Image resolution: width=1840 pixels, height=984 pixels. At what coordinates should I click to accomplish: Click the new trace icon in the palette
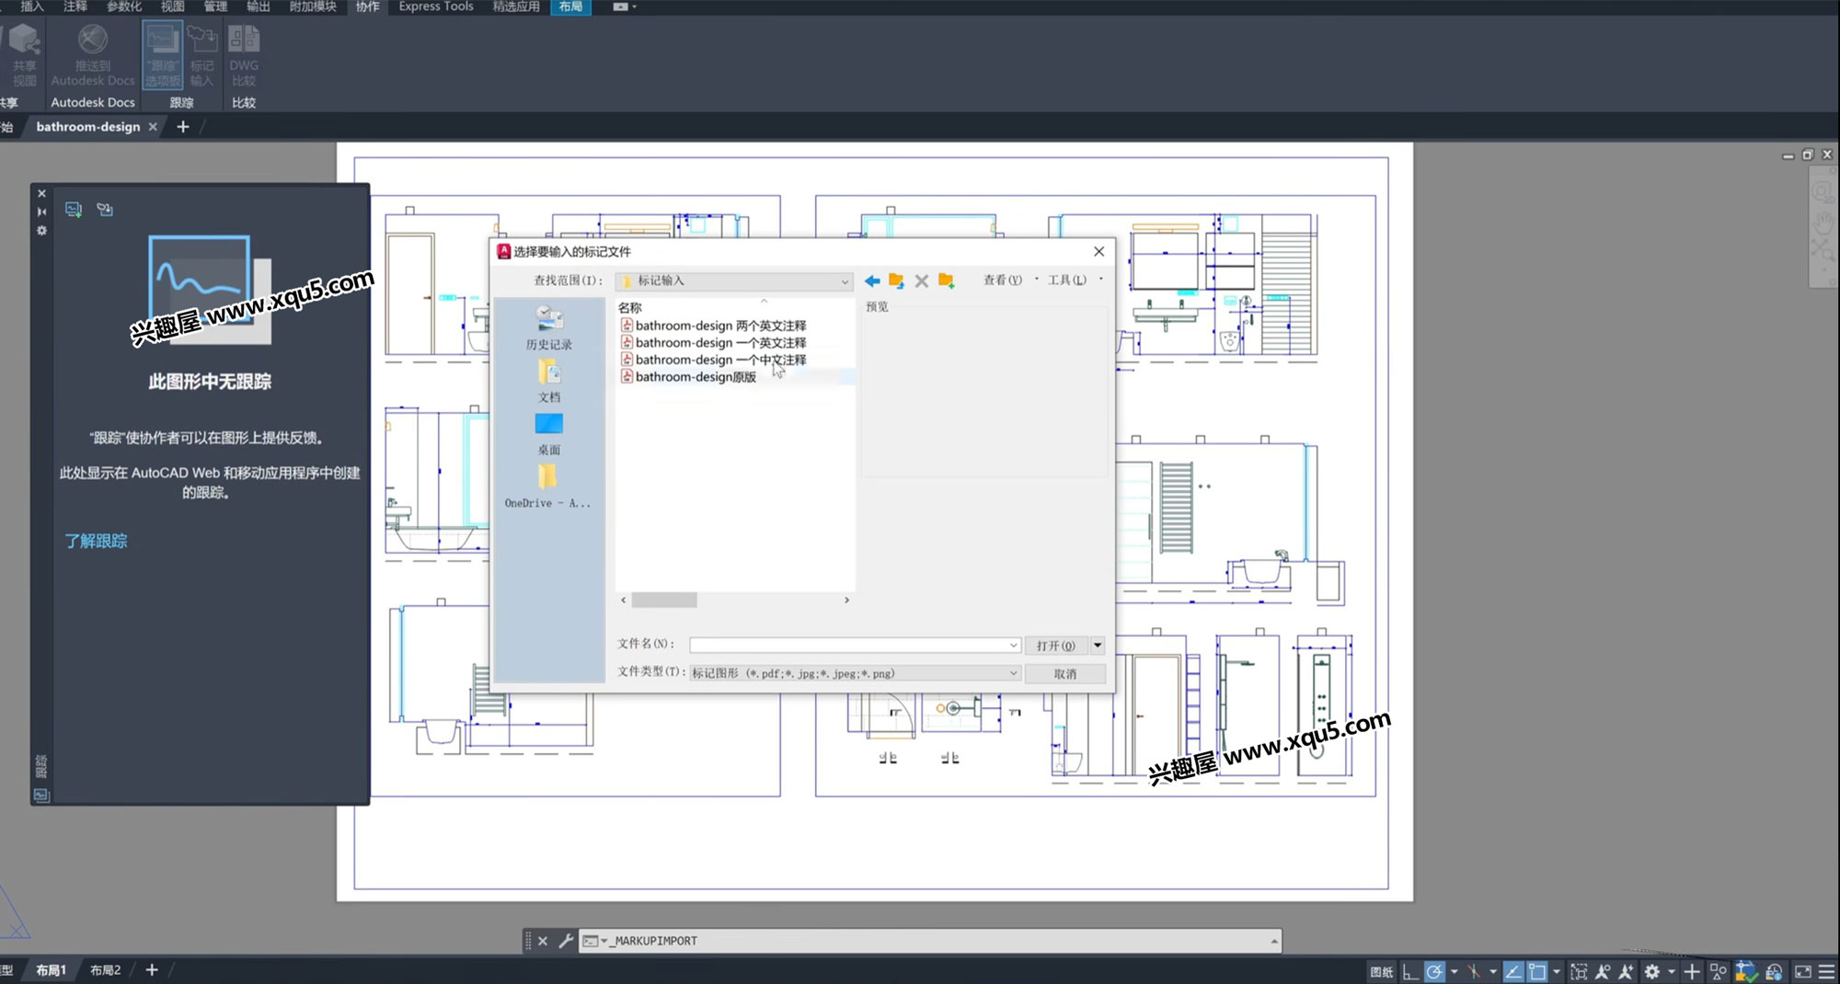pos(74,210)
